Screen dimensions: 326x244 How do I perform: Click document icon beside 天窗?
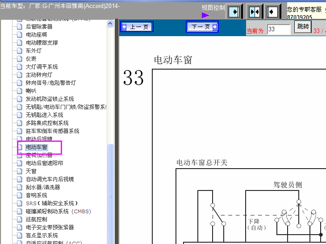(20, 171)
